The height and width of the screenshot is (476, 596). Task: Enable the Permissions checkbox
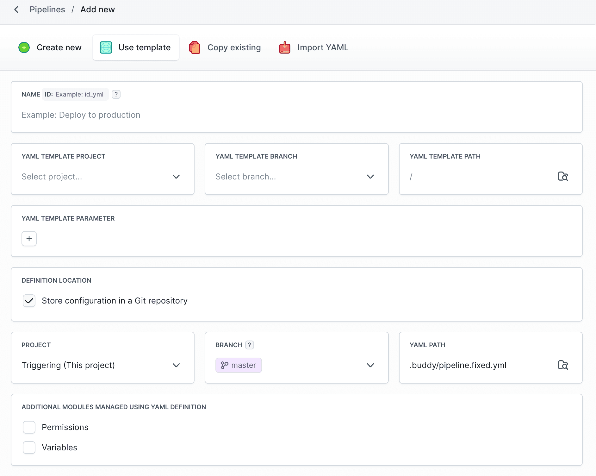(x=29, y=427)
